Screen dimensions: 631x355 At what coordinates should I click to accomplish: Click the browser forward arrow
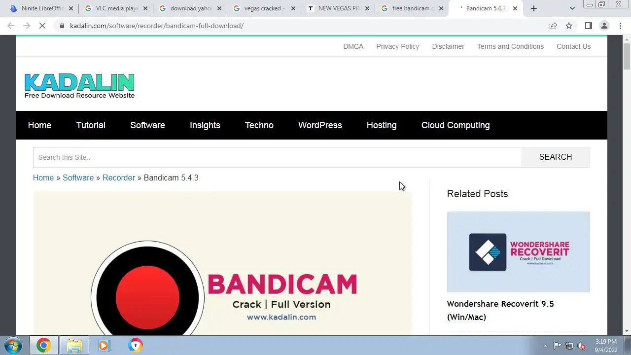[x=27, y=26]
